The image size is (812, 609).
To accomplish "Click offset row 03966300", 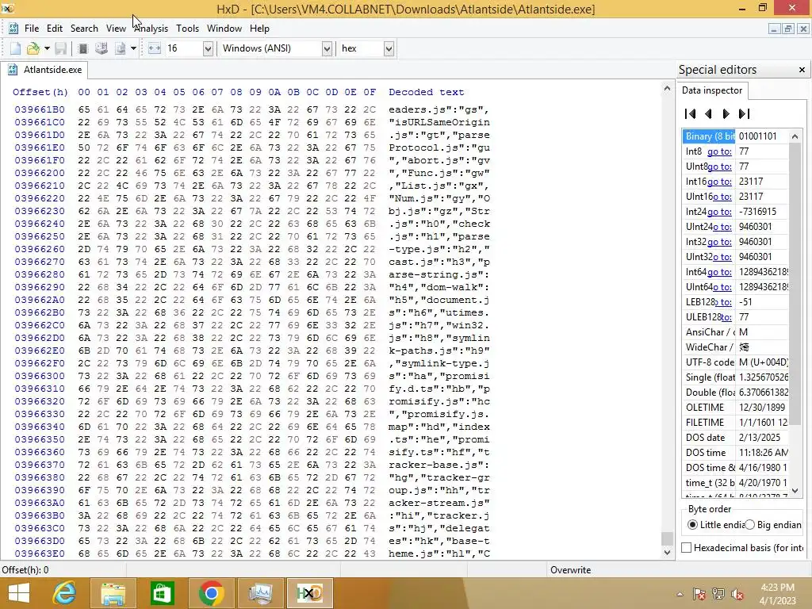I will tap(40, 376).
